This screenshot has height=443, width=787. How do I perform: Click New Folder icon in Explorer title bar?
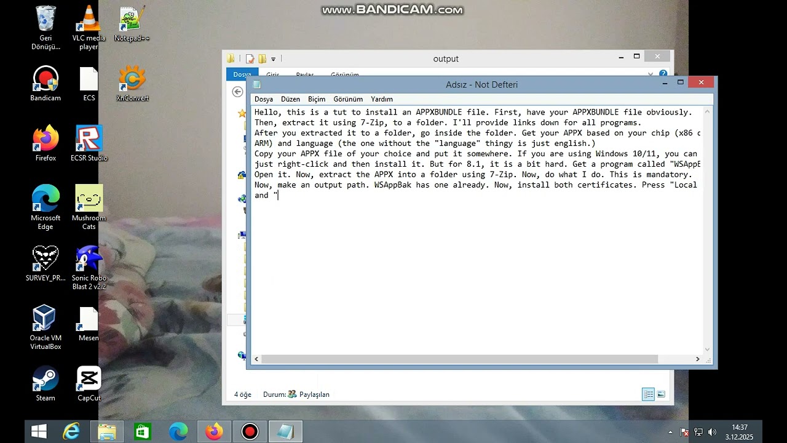click(x=263, y=58)
